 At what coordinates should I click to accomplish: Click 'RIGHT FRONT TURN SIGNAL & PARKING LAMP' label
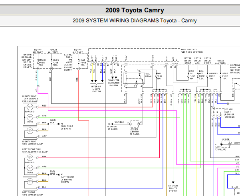pos(30,99)
